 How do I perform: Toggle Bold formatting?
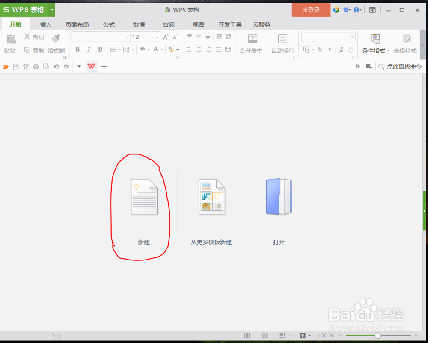pos(77,50)
